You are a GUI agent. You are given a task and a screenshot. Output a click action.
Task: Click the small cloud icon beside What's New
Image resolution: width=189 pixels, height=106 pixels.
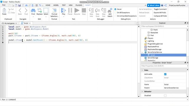click(x=146, y=5)
